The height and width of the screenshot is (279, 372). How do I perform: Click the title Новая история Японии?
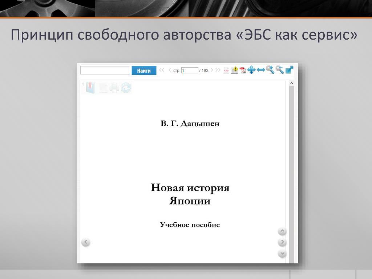click(x=190, y=194)
